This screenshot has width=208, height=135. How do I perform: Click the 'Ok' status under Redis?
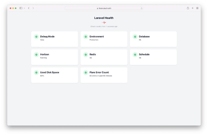pos(90,58)
